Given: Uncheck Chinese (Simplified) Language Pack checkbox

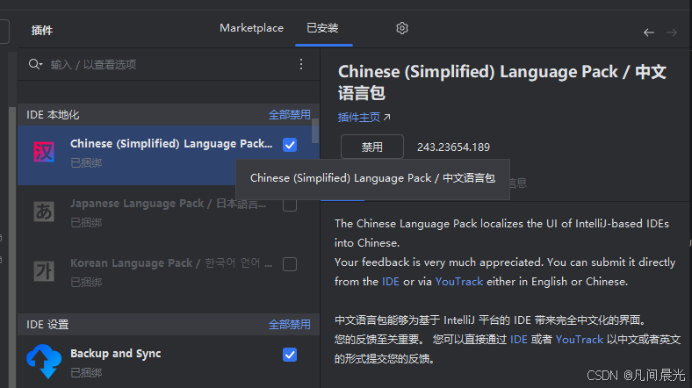Looking at the screenshot, I should 290,145.
